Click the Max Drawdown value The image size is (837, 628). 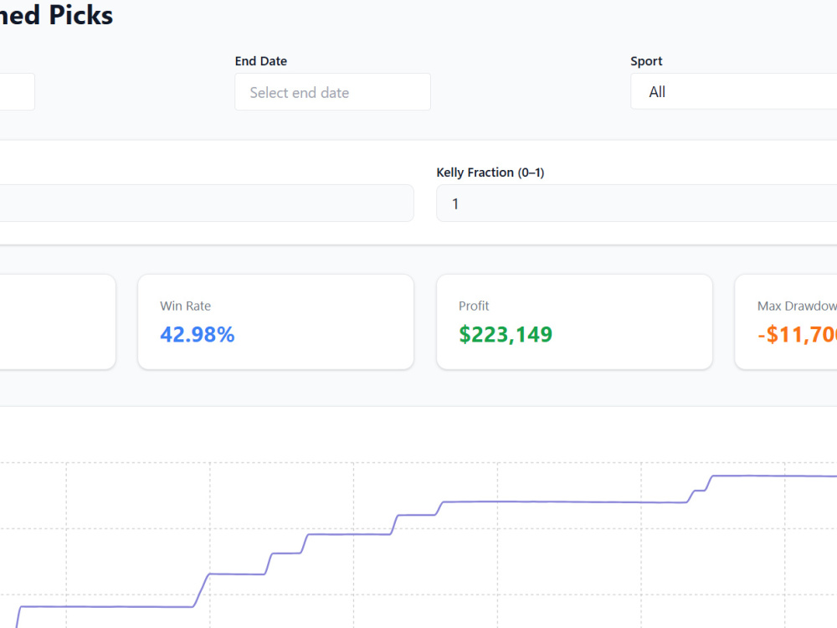(797, 334)
